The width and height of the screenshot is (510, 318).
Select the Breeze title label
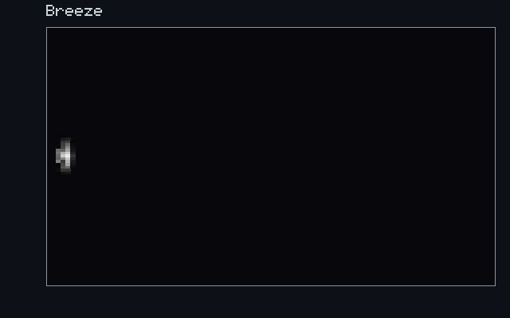point(74,10)
